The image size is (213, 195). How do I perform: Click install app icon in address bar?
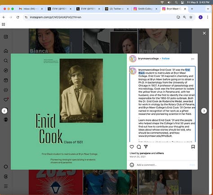[x=178, y=17]
